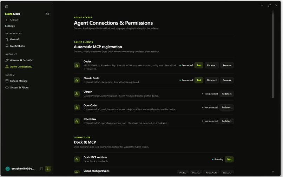
Task: Remove the Claude Code registration
Action: point(227,80)
